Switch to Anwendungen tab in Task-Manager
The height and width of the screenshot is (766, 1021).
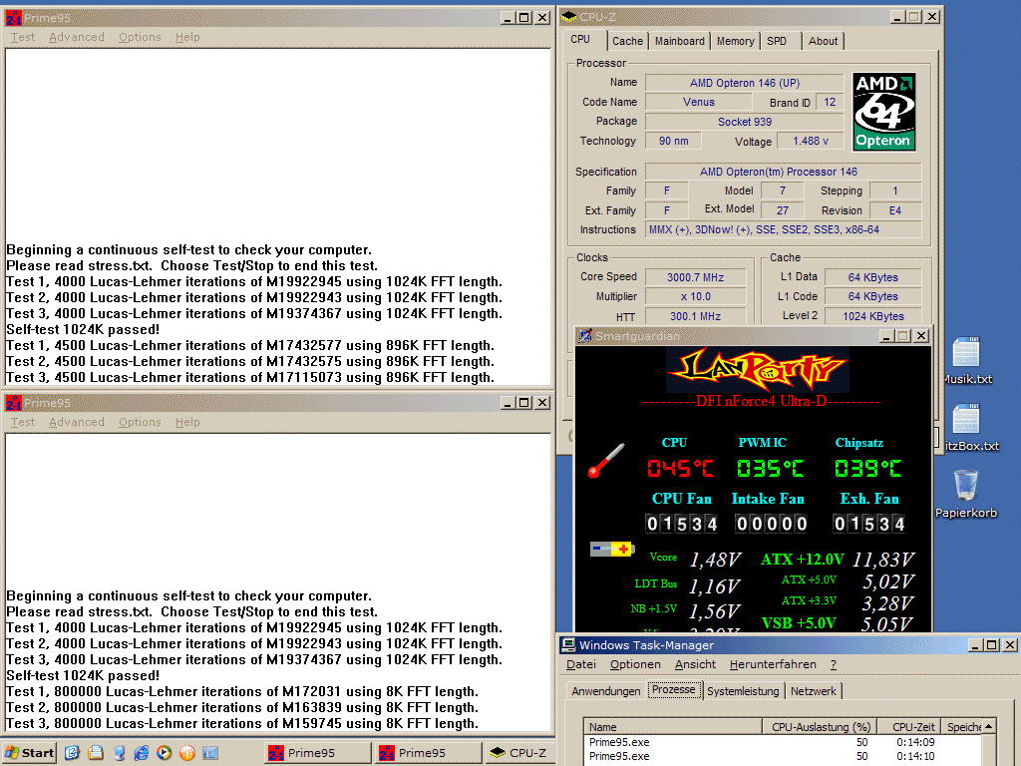tap(605, 691)
